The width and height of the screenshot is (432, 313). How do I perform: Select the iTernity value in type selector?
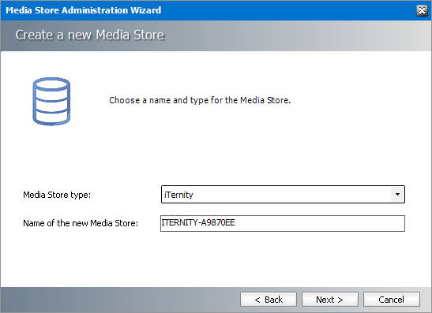(x=178, y=195)
